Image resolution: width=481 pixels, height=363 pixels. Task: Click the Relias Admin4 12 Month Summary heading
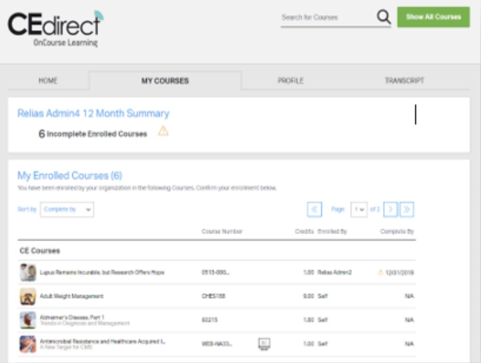(x=93, y=113)
